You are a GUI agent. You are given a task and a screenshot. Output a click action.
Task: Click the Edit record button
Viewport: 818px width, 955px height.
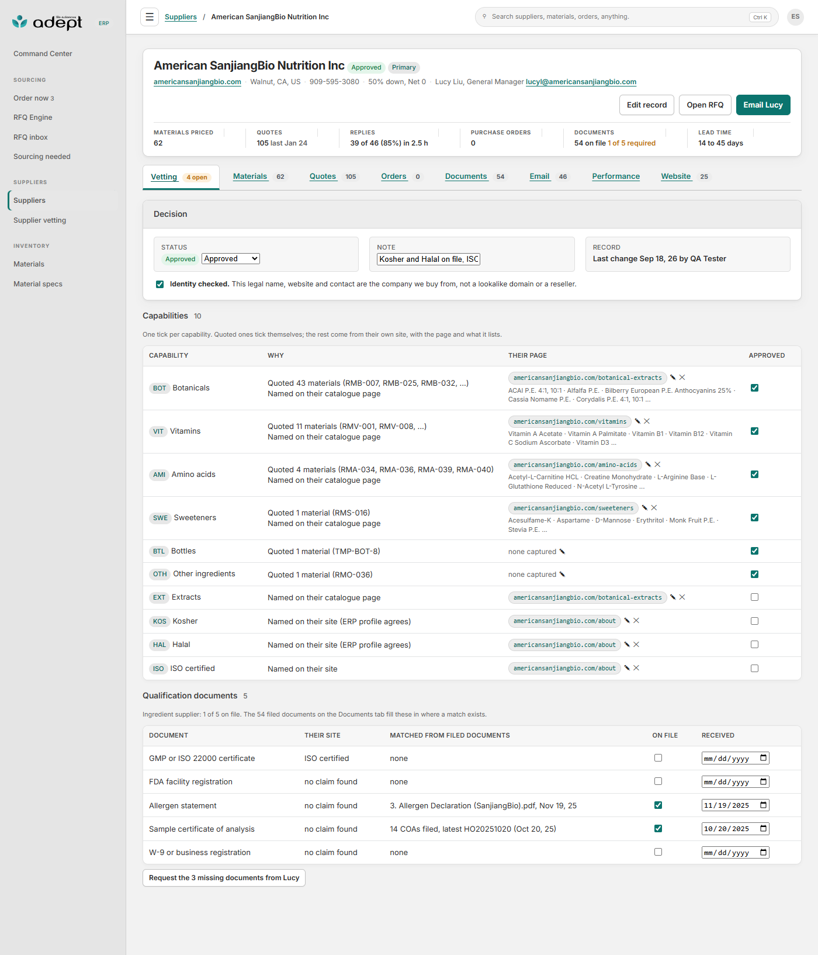(x=647, y=105)
